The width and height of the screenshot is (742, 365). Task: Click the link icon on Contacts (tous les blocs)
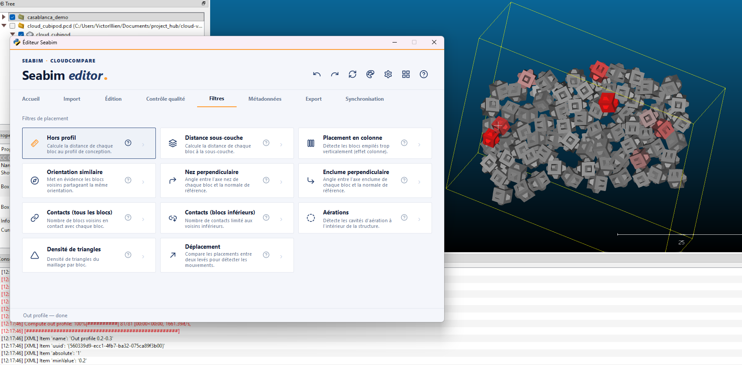(x=35, y=218)
